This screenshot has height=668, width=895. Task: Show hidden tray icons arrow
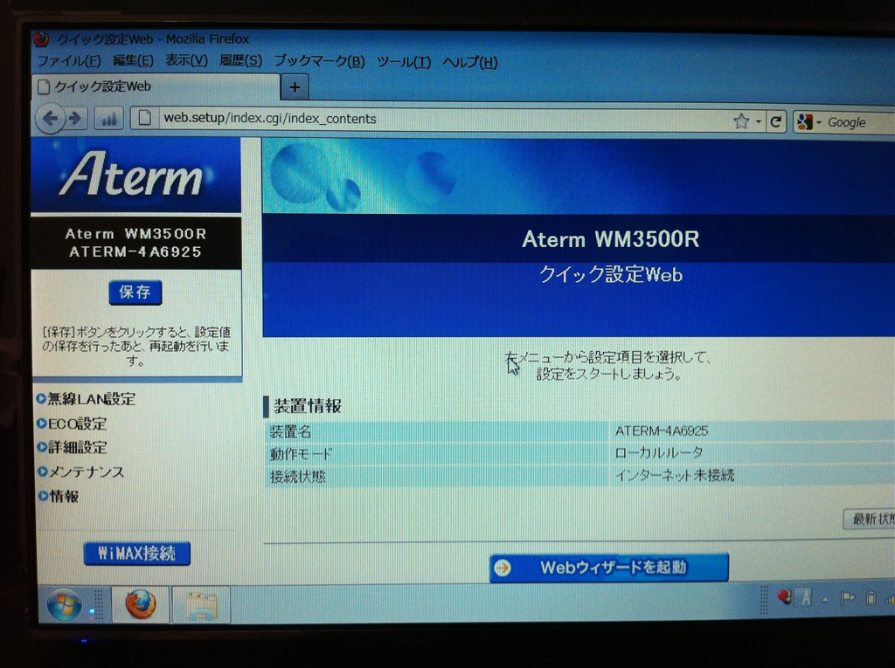825,600
